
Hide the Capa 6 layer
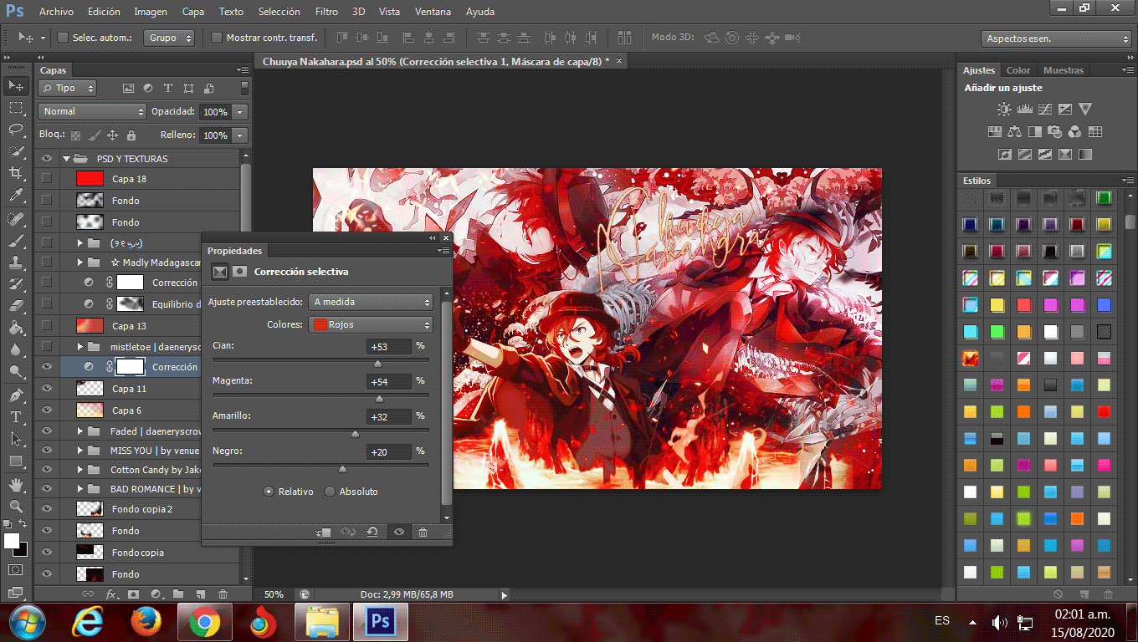(x=47, y=410)
